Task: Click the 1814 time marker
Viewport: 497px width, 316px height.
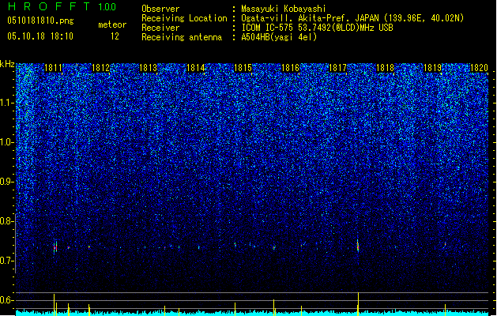Action: click(196, 68)
